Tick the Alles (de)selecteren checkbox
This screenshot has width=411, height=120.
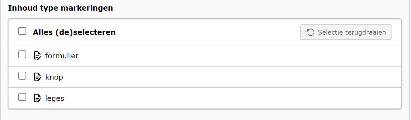[22, 31]
